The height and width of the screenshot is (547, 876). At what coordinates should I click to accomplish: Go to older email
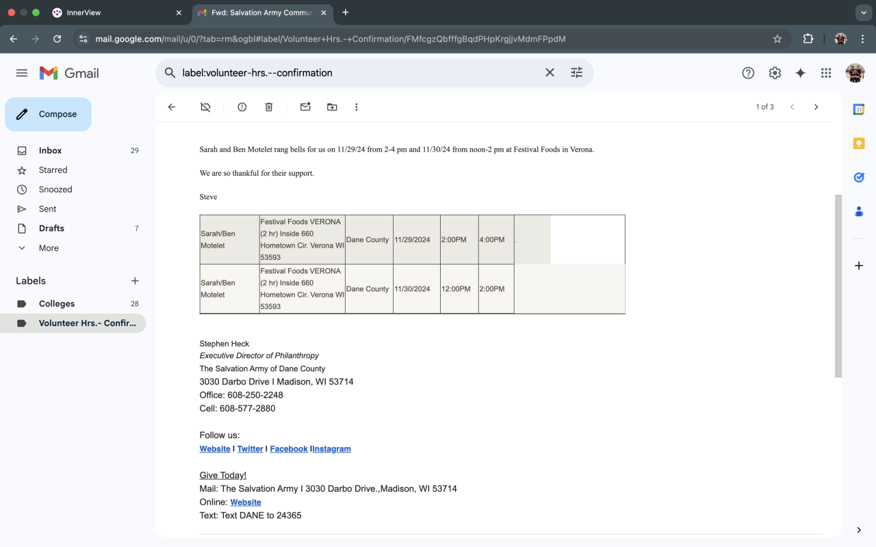tap(816, 107)
